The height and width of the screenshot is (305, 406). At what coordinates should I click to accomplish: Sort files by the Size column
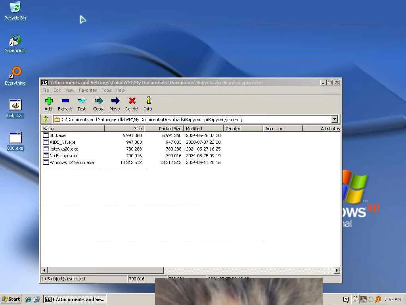[x=124, y=128]
